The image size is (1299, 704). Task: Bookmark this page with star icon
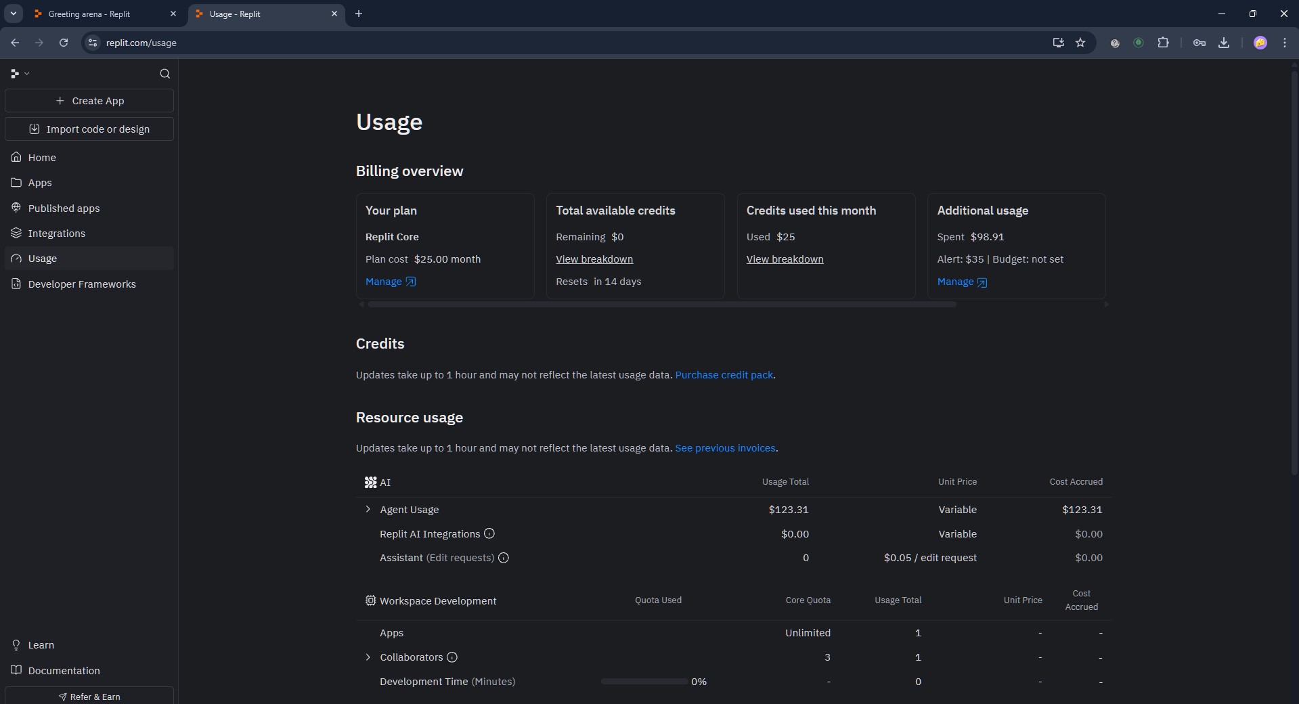tap(1080, 43)
